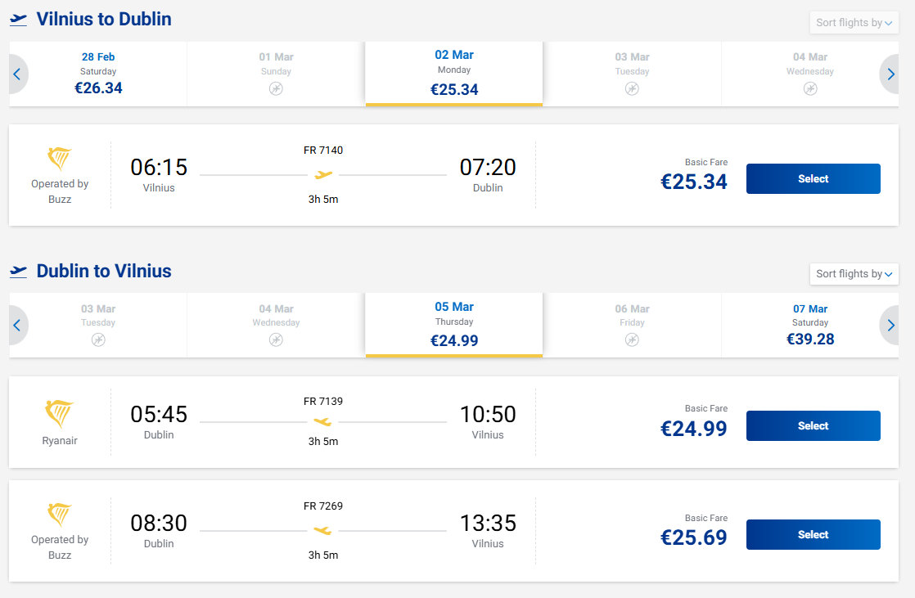Select the 07 Mar Saturday return date tab
Screen dimensions: 915x598
tap(810, 325)
